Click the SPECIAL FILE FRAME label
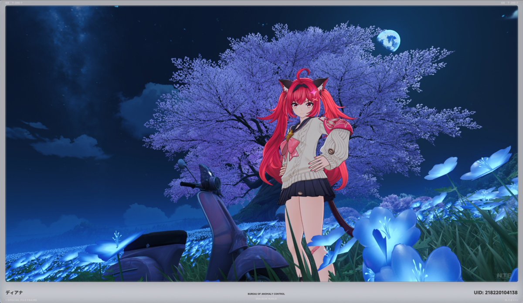Screen dimensions: 523x303 point(21,300)
